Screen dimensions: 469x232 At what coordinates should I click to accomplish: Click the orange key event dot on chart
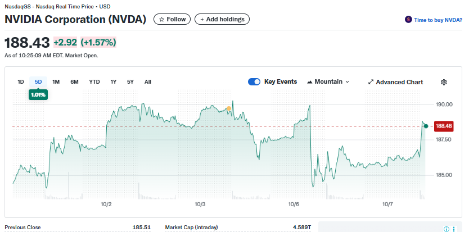coord(229,108)
